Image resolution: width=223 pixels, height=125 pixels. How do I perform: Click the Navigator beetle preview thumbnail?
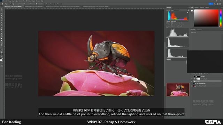[x=178, y=90]
